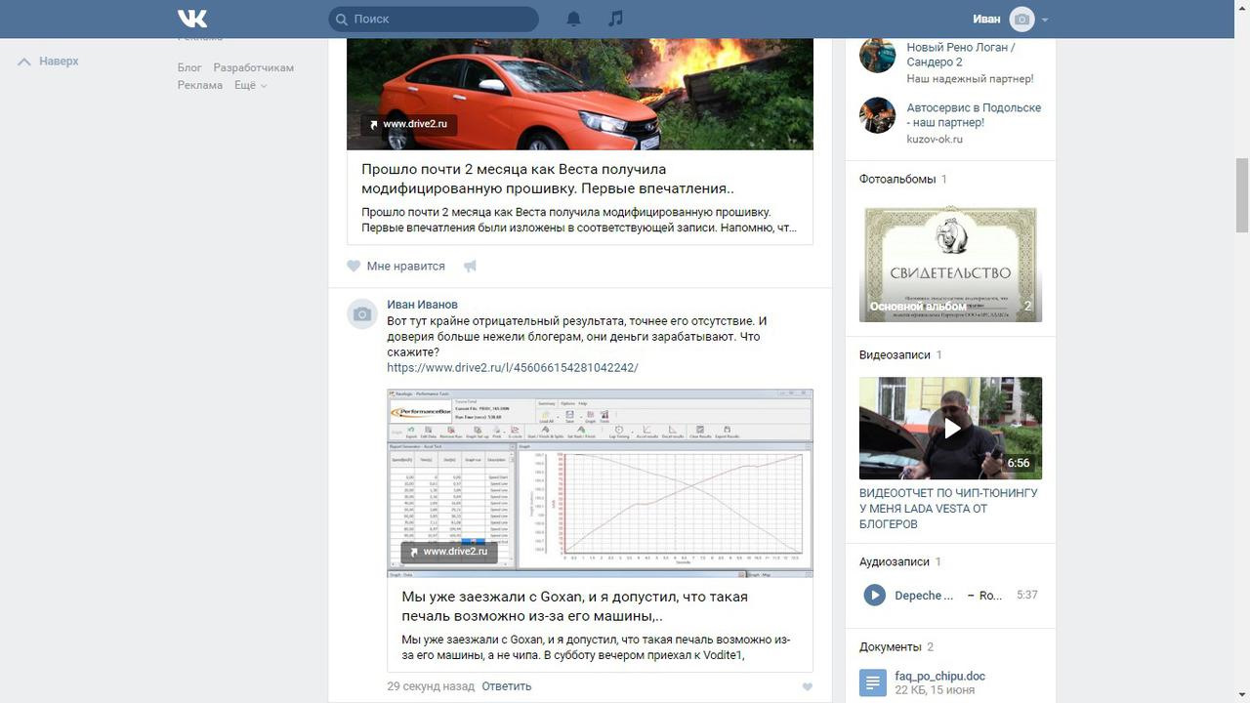The height and width of the screenshot is (703, 1250).
Task: Play the chip-tuning video thumbnail
Action: point(950,429)
